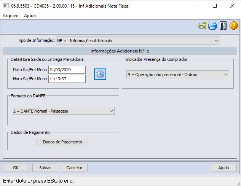Viewport: 241px width, 186px height.
Task: Click the blue printer icon
Action: pos(212,25)
